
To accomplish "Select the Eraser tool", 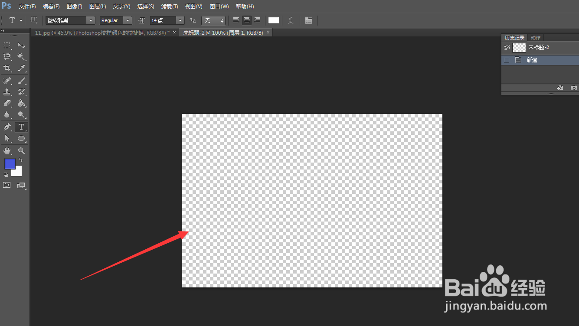I will click(7, 103).
